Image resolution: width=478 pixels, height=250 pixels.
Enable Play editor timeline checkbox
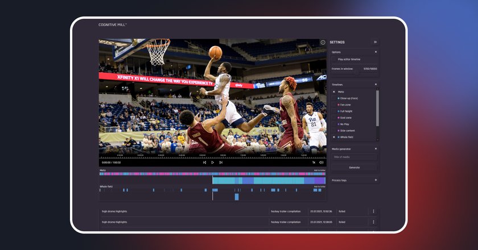[x=334, y=60]
